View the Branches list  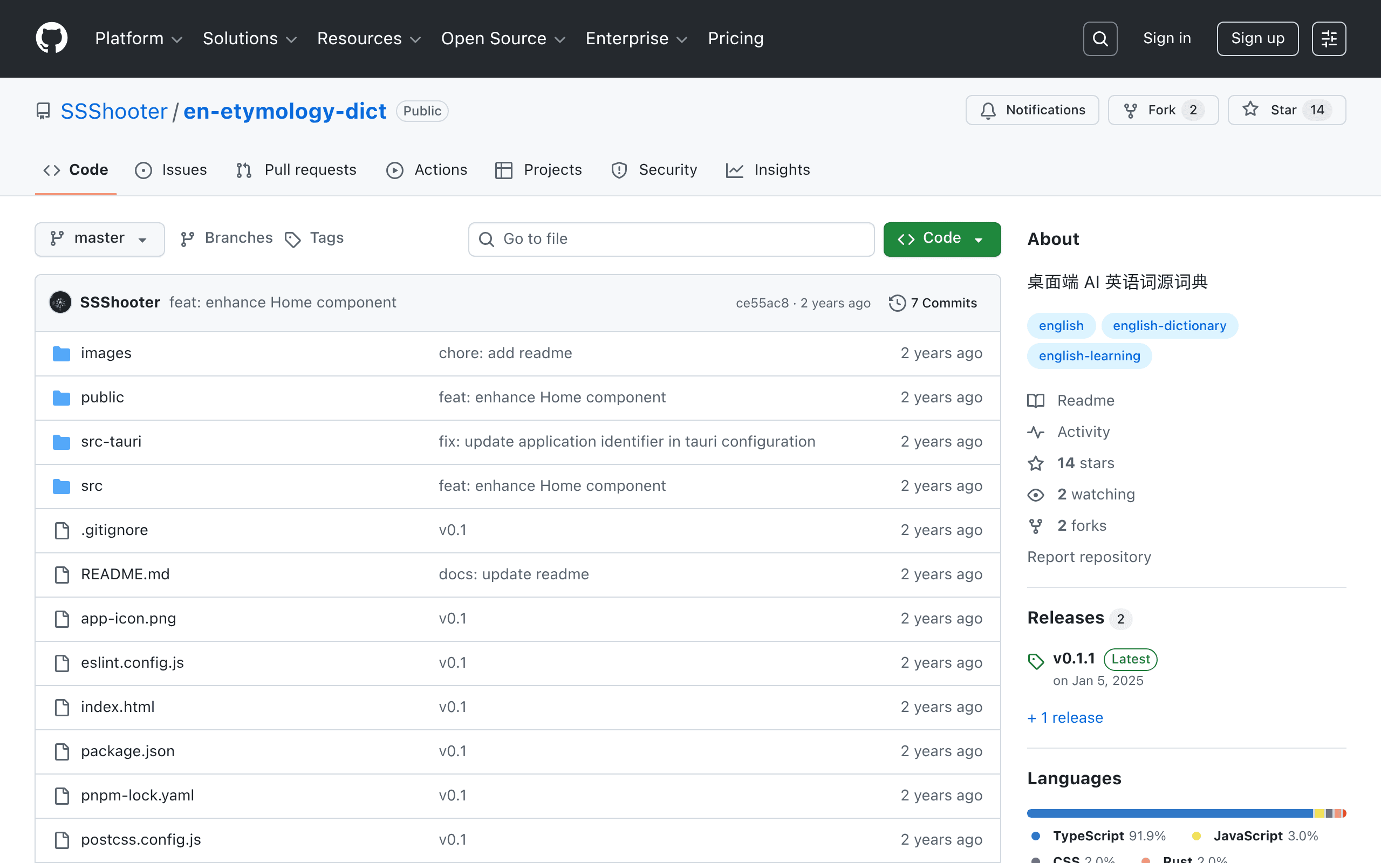tap(227, 238)
